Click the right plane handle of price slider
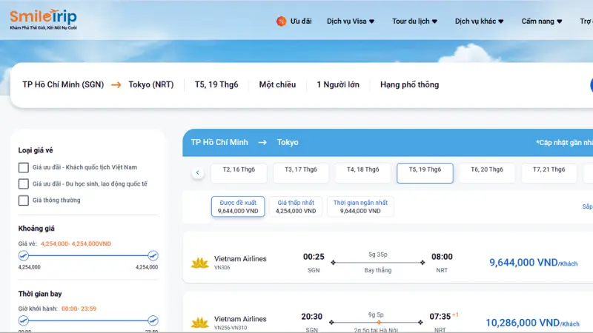 (153, 255)
